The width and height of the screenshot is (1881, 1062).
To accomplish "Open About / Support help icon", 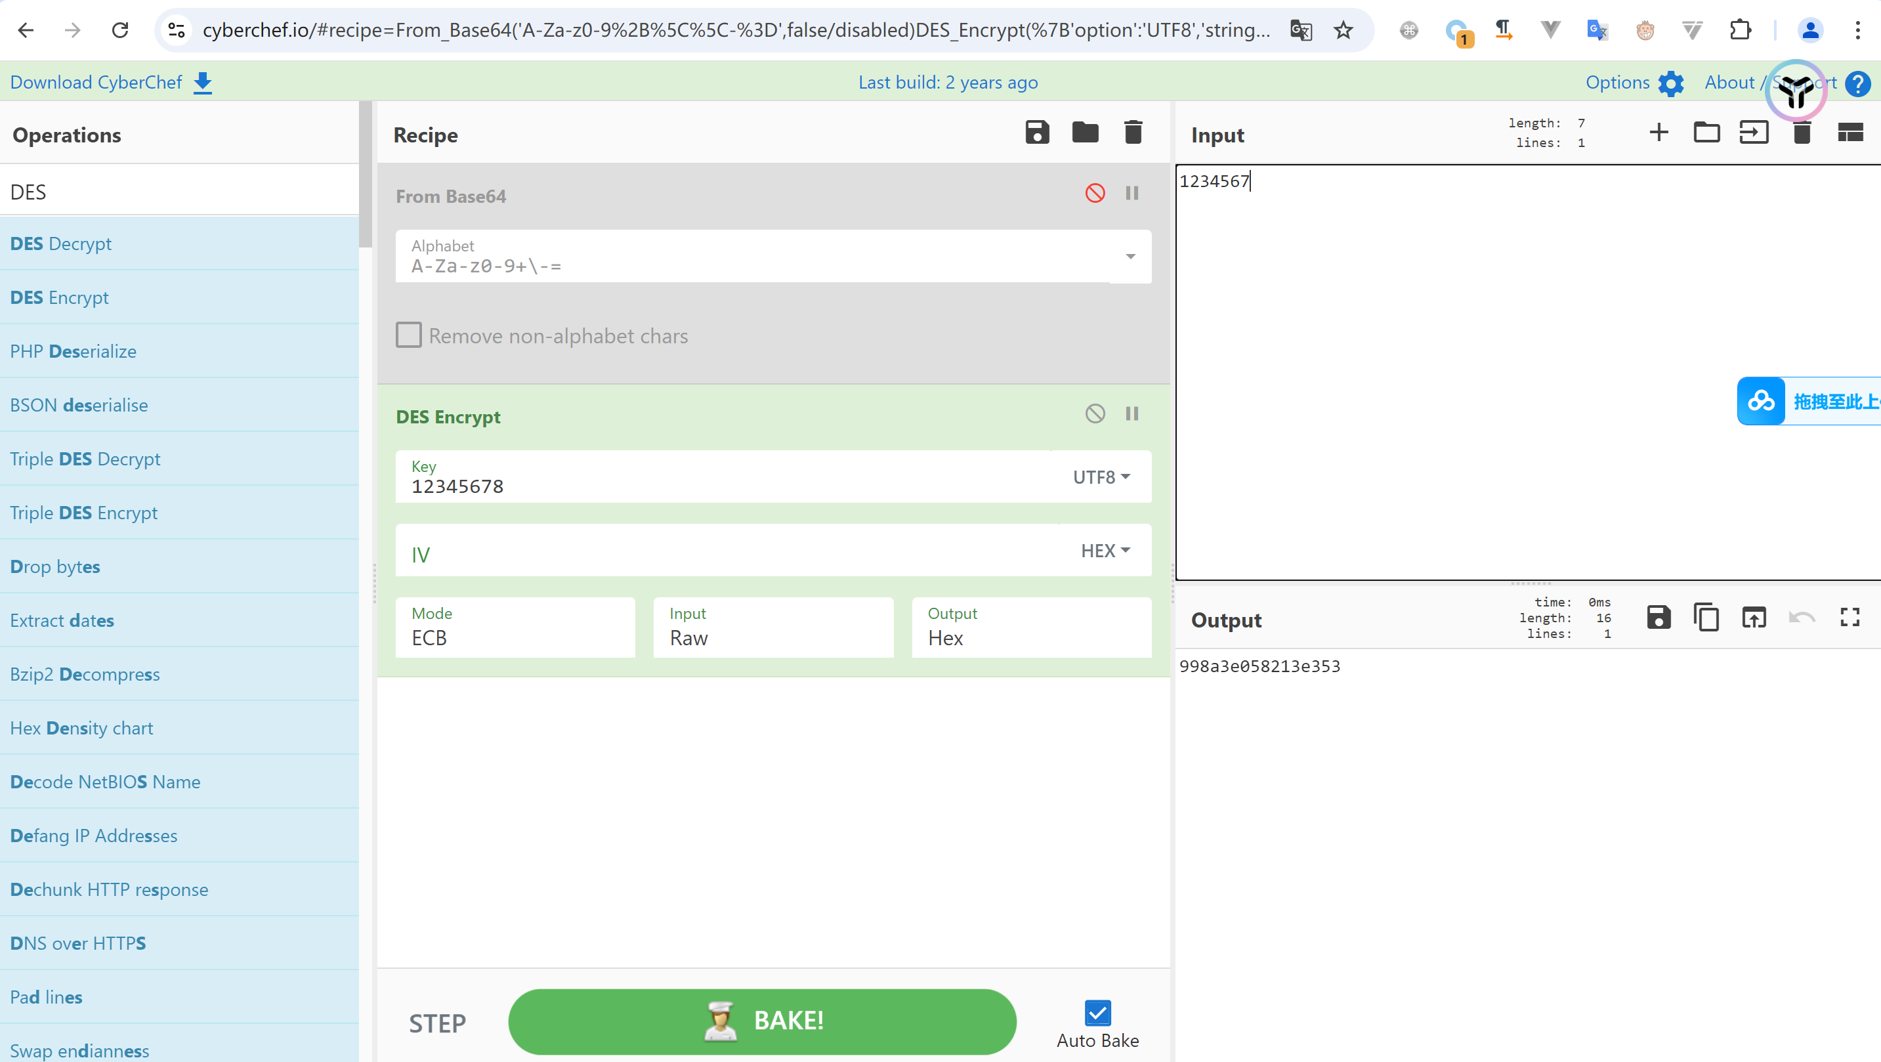I will pyautogui.click(x=1857, y=83).
